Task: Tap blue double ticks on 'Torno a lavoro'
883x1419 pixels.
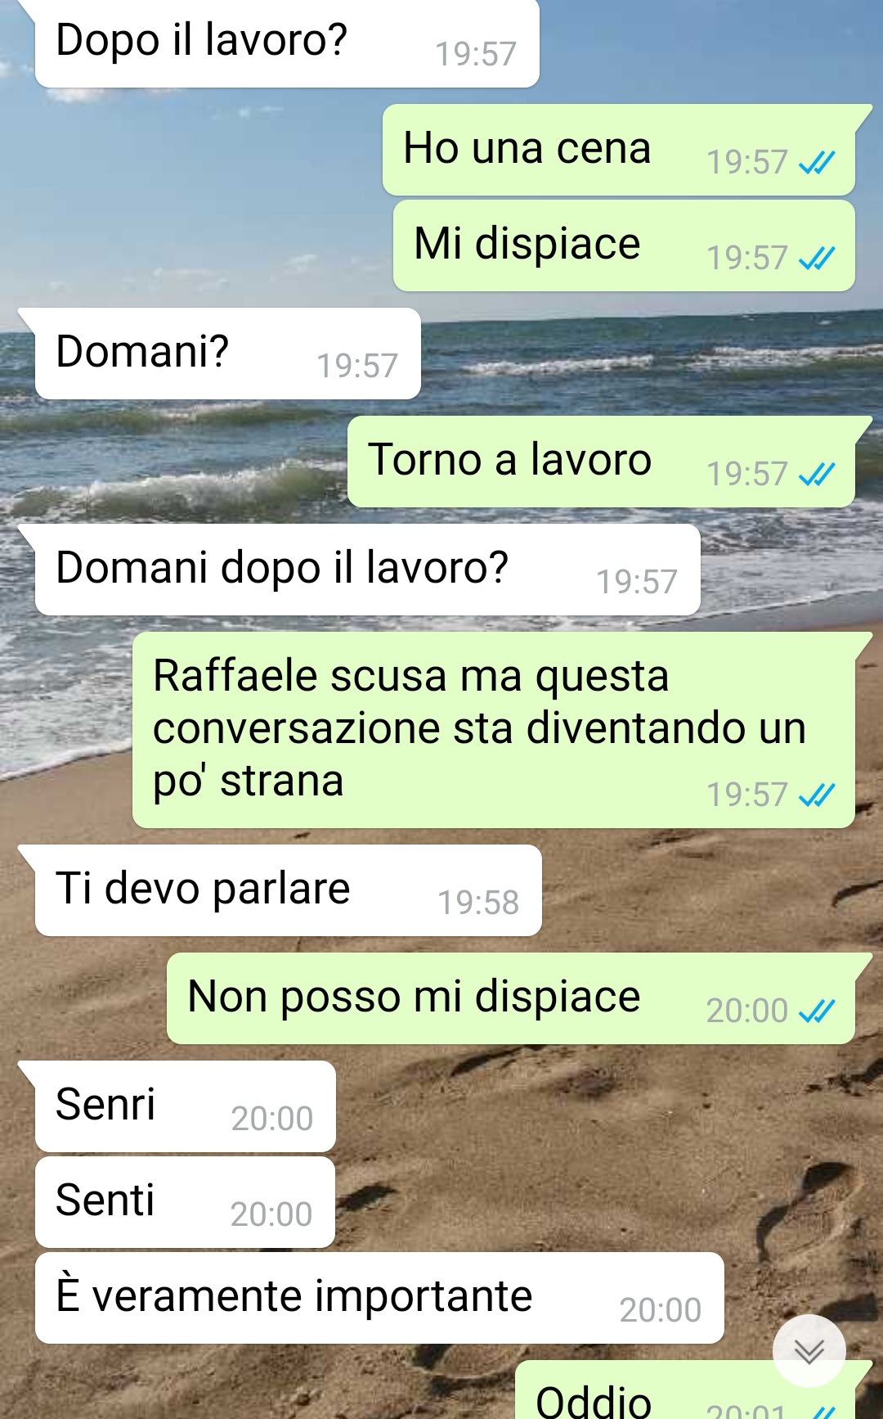Action: 816,475
